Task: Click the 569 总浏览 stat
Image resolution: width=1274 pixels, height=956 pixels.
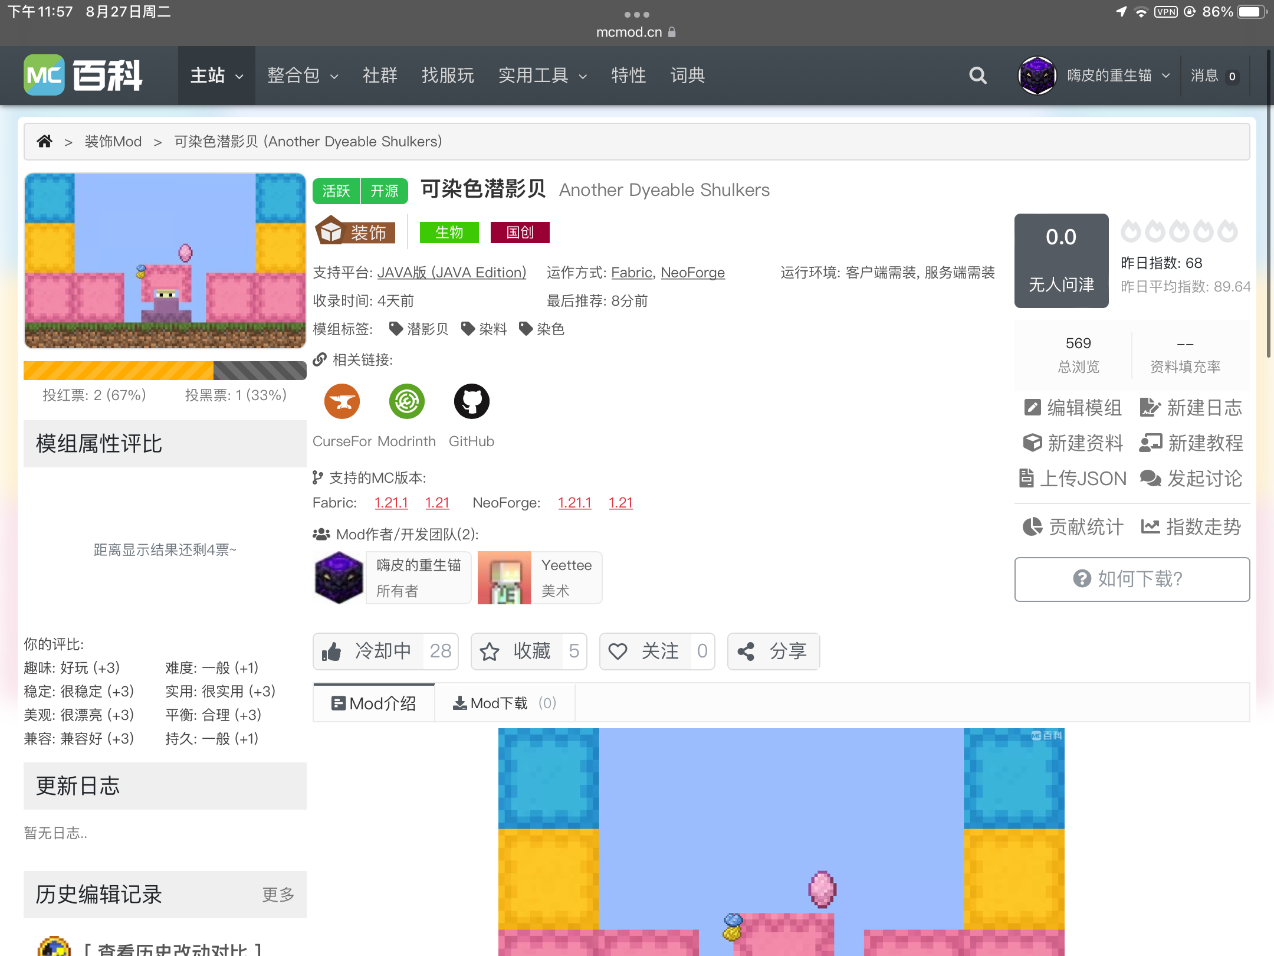Action: (x=1078, y=354)
